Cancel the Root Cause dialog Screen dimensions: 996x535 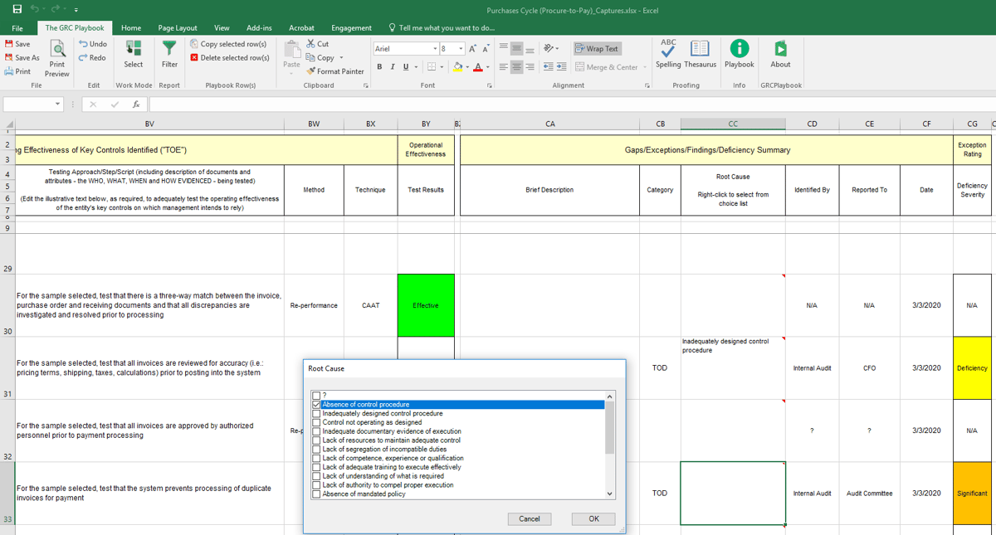point(530,518)
